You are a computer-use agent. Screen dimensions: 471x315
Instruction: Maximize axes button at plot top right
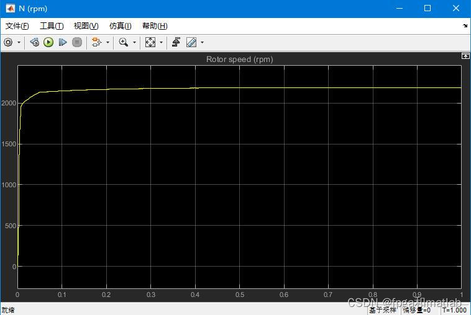tap(465, 56)
